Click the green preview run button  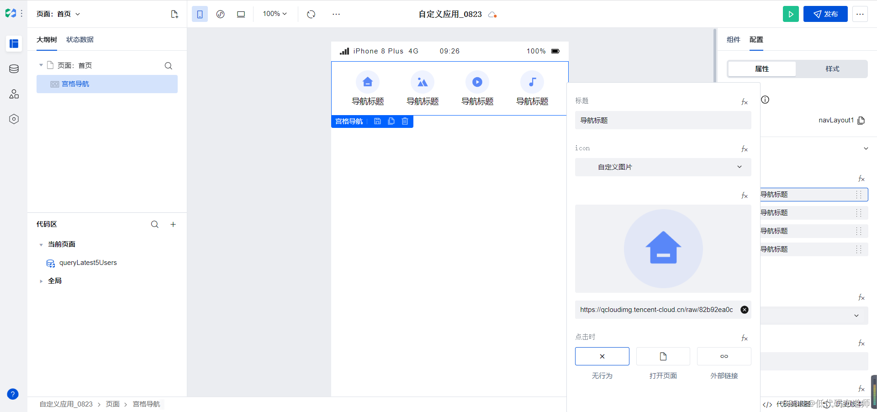pos(791,14)
